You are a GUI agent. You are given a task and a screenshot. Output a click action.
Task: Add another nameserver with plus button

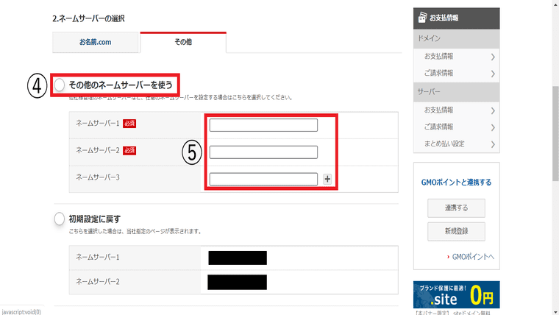coord(327,179)
